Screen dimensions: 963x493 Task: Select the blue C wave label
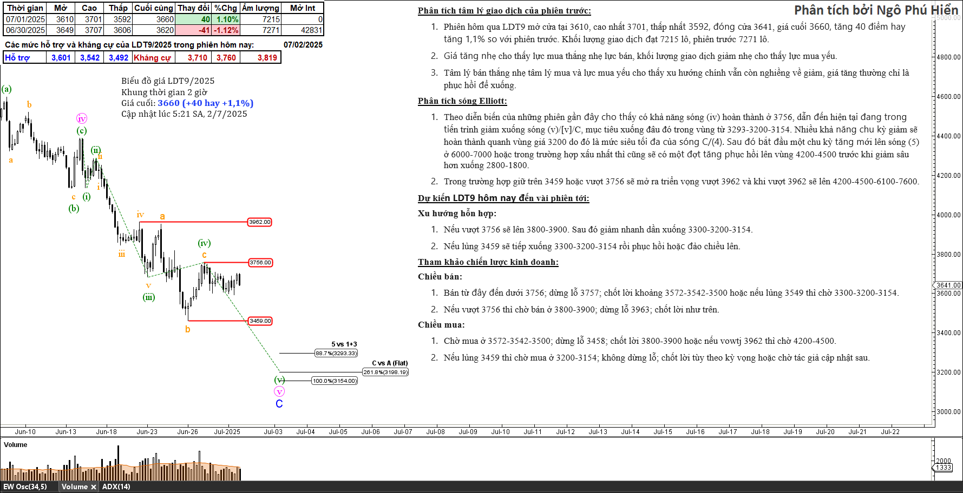279,404
